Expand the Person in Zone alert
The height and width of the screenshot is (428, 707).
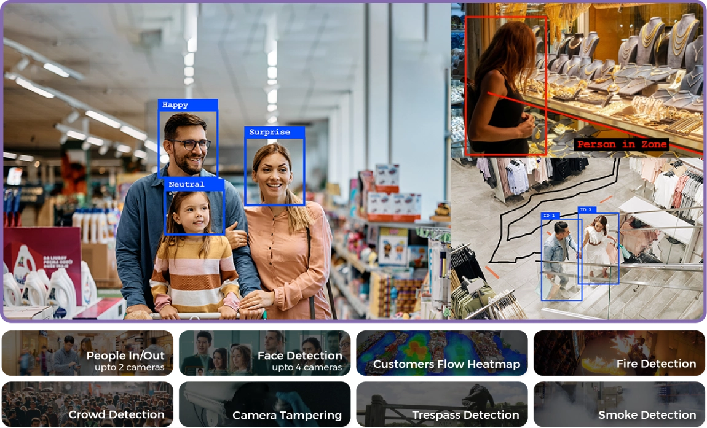tap(621, 144)
